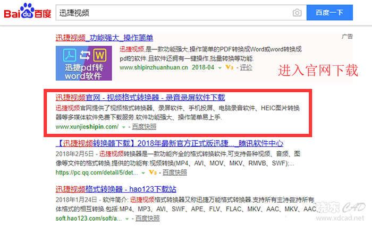Viewport: 372px width, 226px height.
Task: Open www.xunjieshipin.com/ URL
Action: (87, 127)
